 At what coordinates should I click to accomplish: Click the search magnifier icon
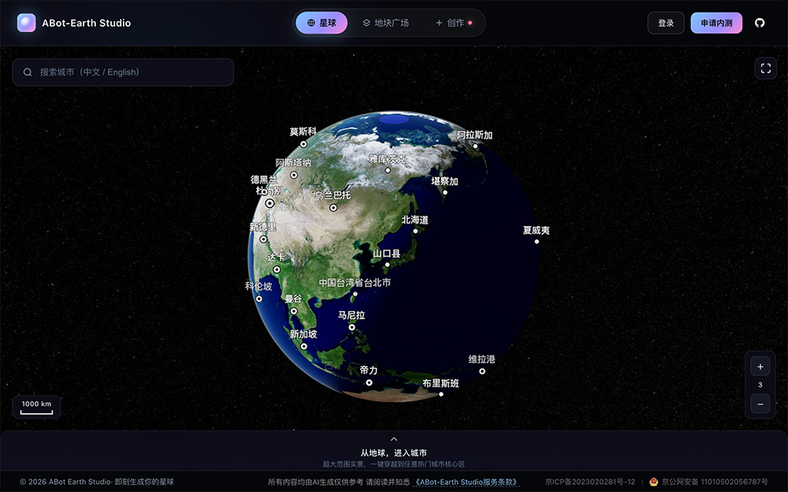tap(28, 72)
